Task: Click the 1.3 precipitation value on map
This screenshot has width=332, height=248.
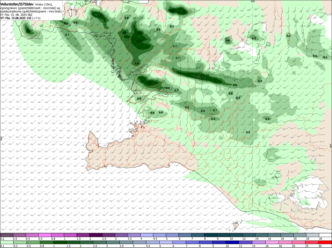Action: tap(139, 34)
